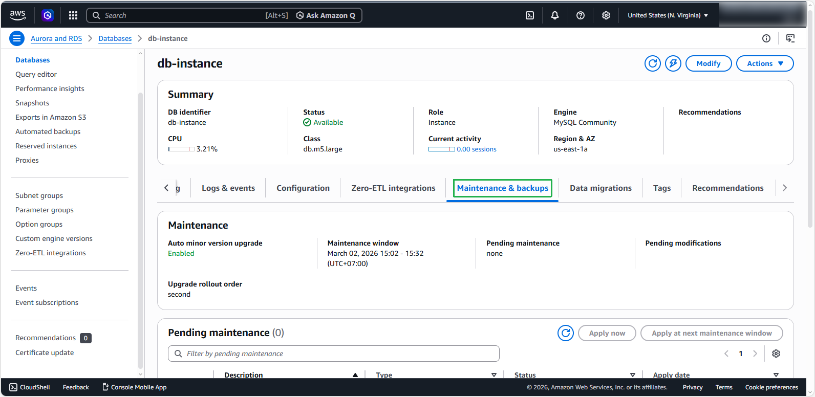The height and width of the screenshot is (397, 815).
Task: Open Event subscriptions in sidebar
Action: (x=47, y=302)
